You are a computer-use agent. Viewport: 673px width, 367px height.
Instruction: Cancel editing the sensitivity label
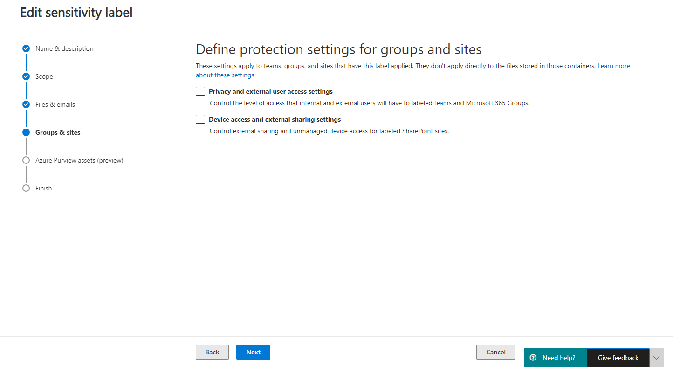point(495,352)
